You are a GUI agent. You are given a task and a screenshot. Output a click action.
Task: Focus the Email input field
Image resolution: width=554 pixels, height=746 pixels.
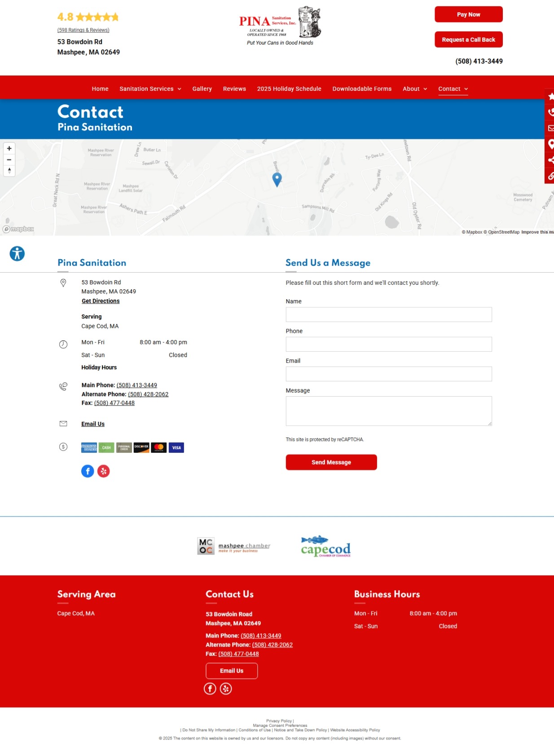tap(389, 374)
